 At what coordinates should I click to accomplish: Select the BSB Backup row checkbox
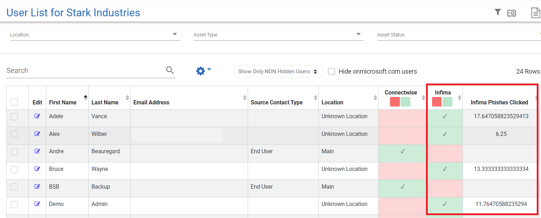15,187
